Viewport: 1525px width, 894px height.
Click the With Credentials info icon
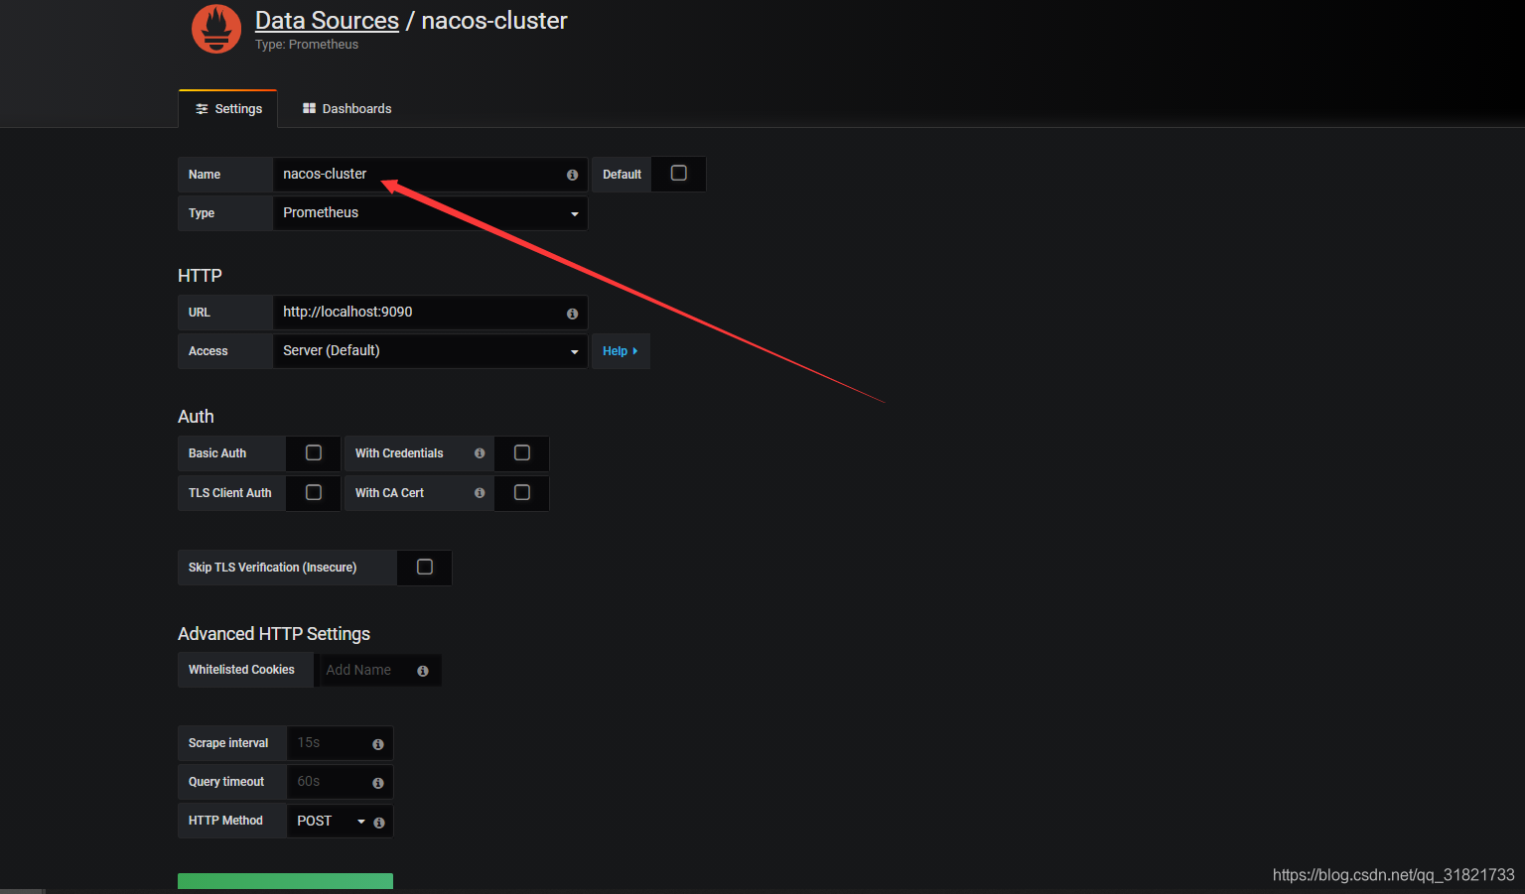(480, 453)
